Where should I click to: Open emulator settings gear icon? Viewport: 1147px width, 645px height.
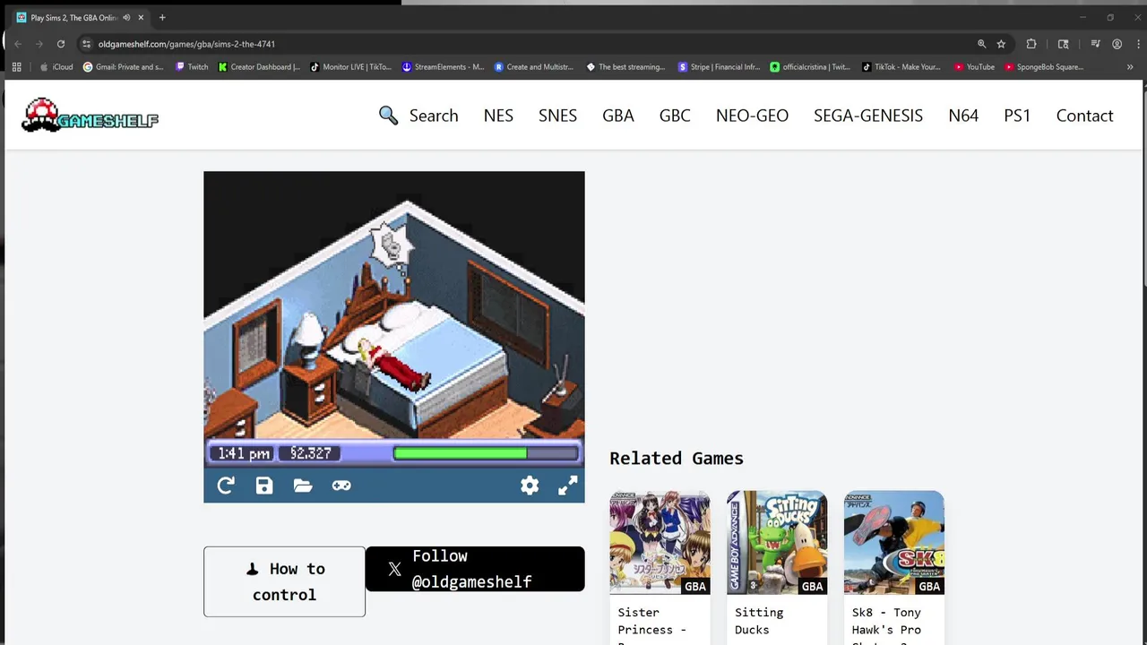pos(530,486)
